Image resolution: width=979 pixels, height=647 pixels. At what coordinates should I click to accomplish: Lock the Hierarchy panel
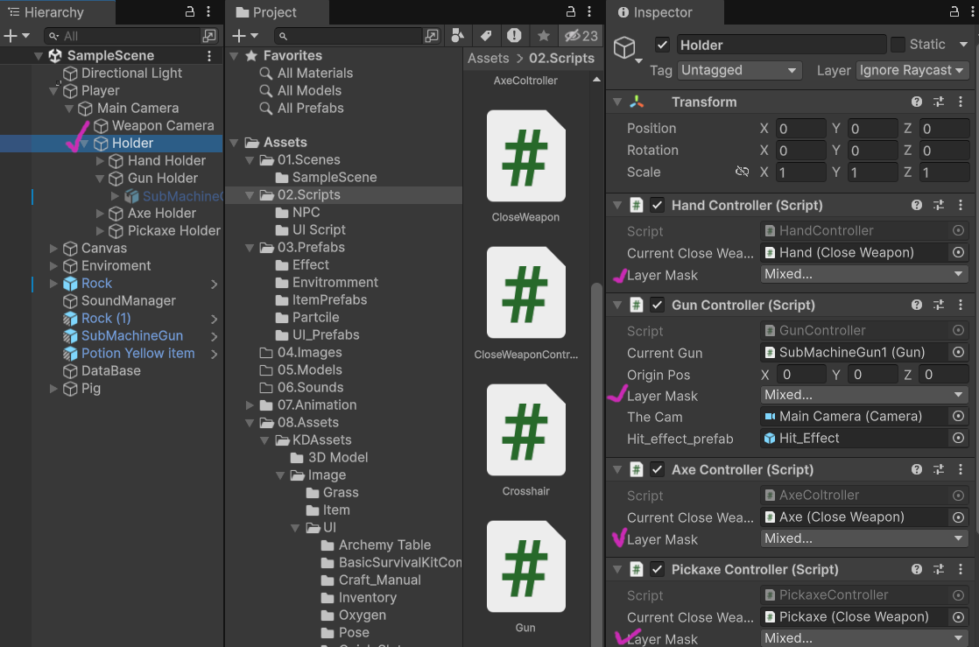pyautogui.click(x=190, y=12)
